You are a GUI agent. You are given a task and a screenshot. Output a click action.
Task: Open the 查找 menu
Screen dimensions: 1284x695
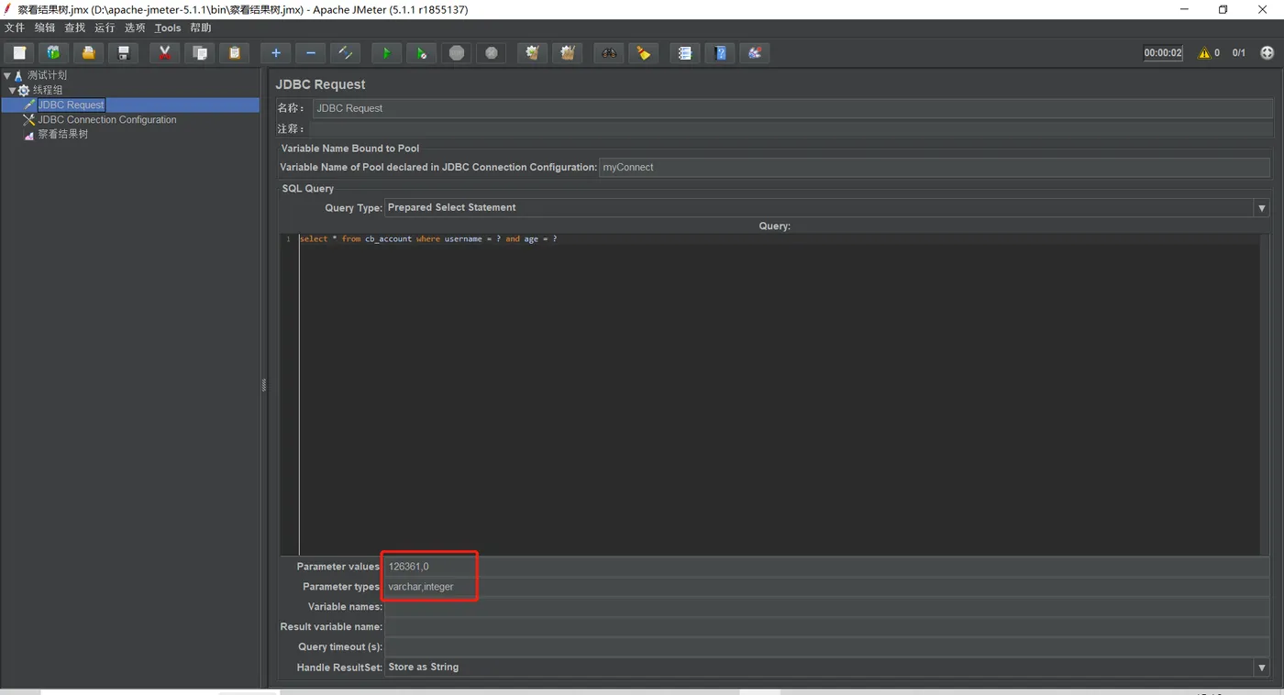tap(75, 28)
